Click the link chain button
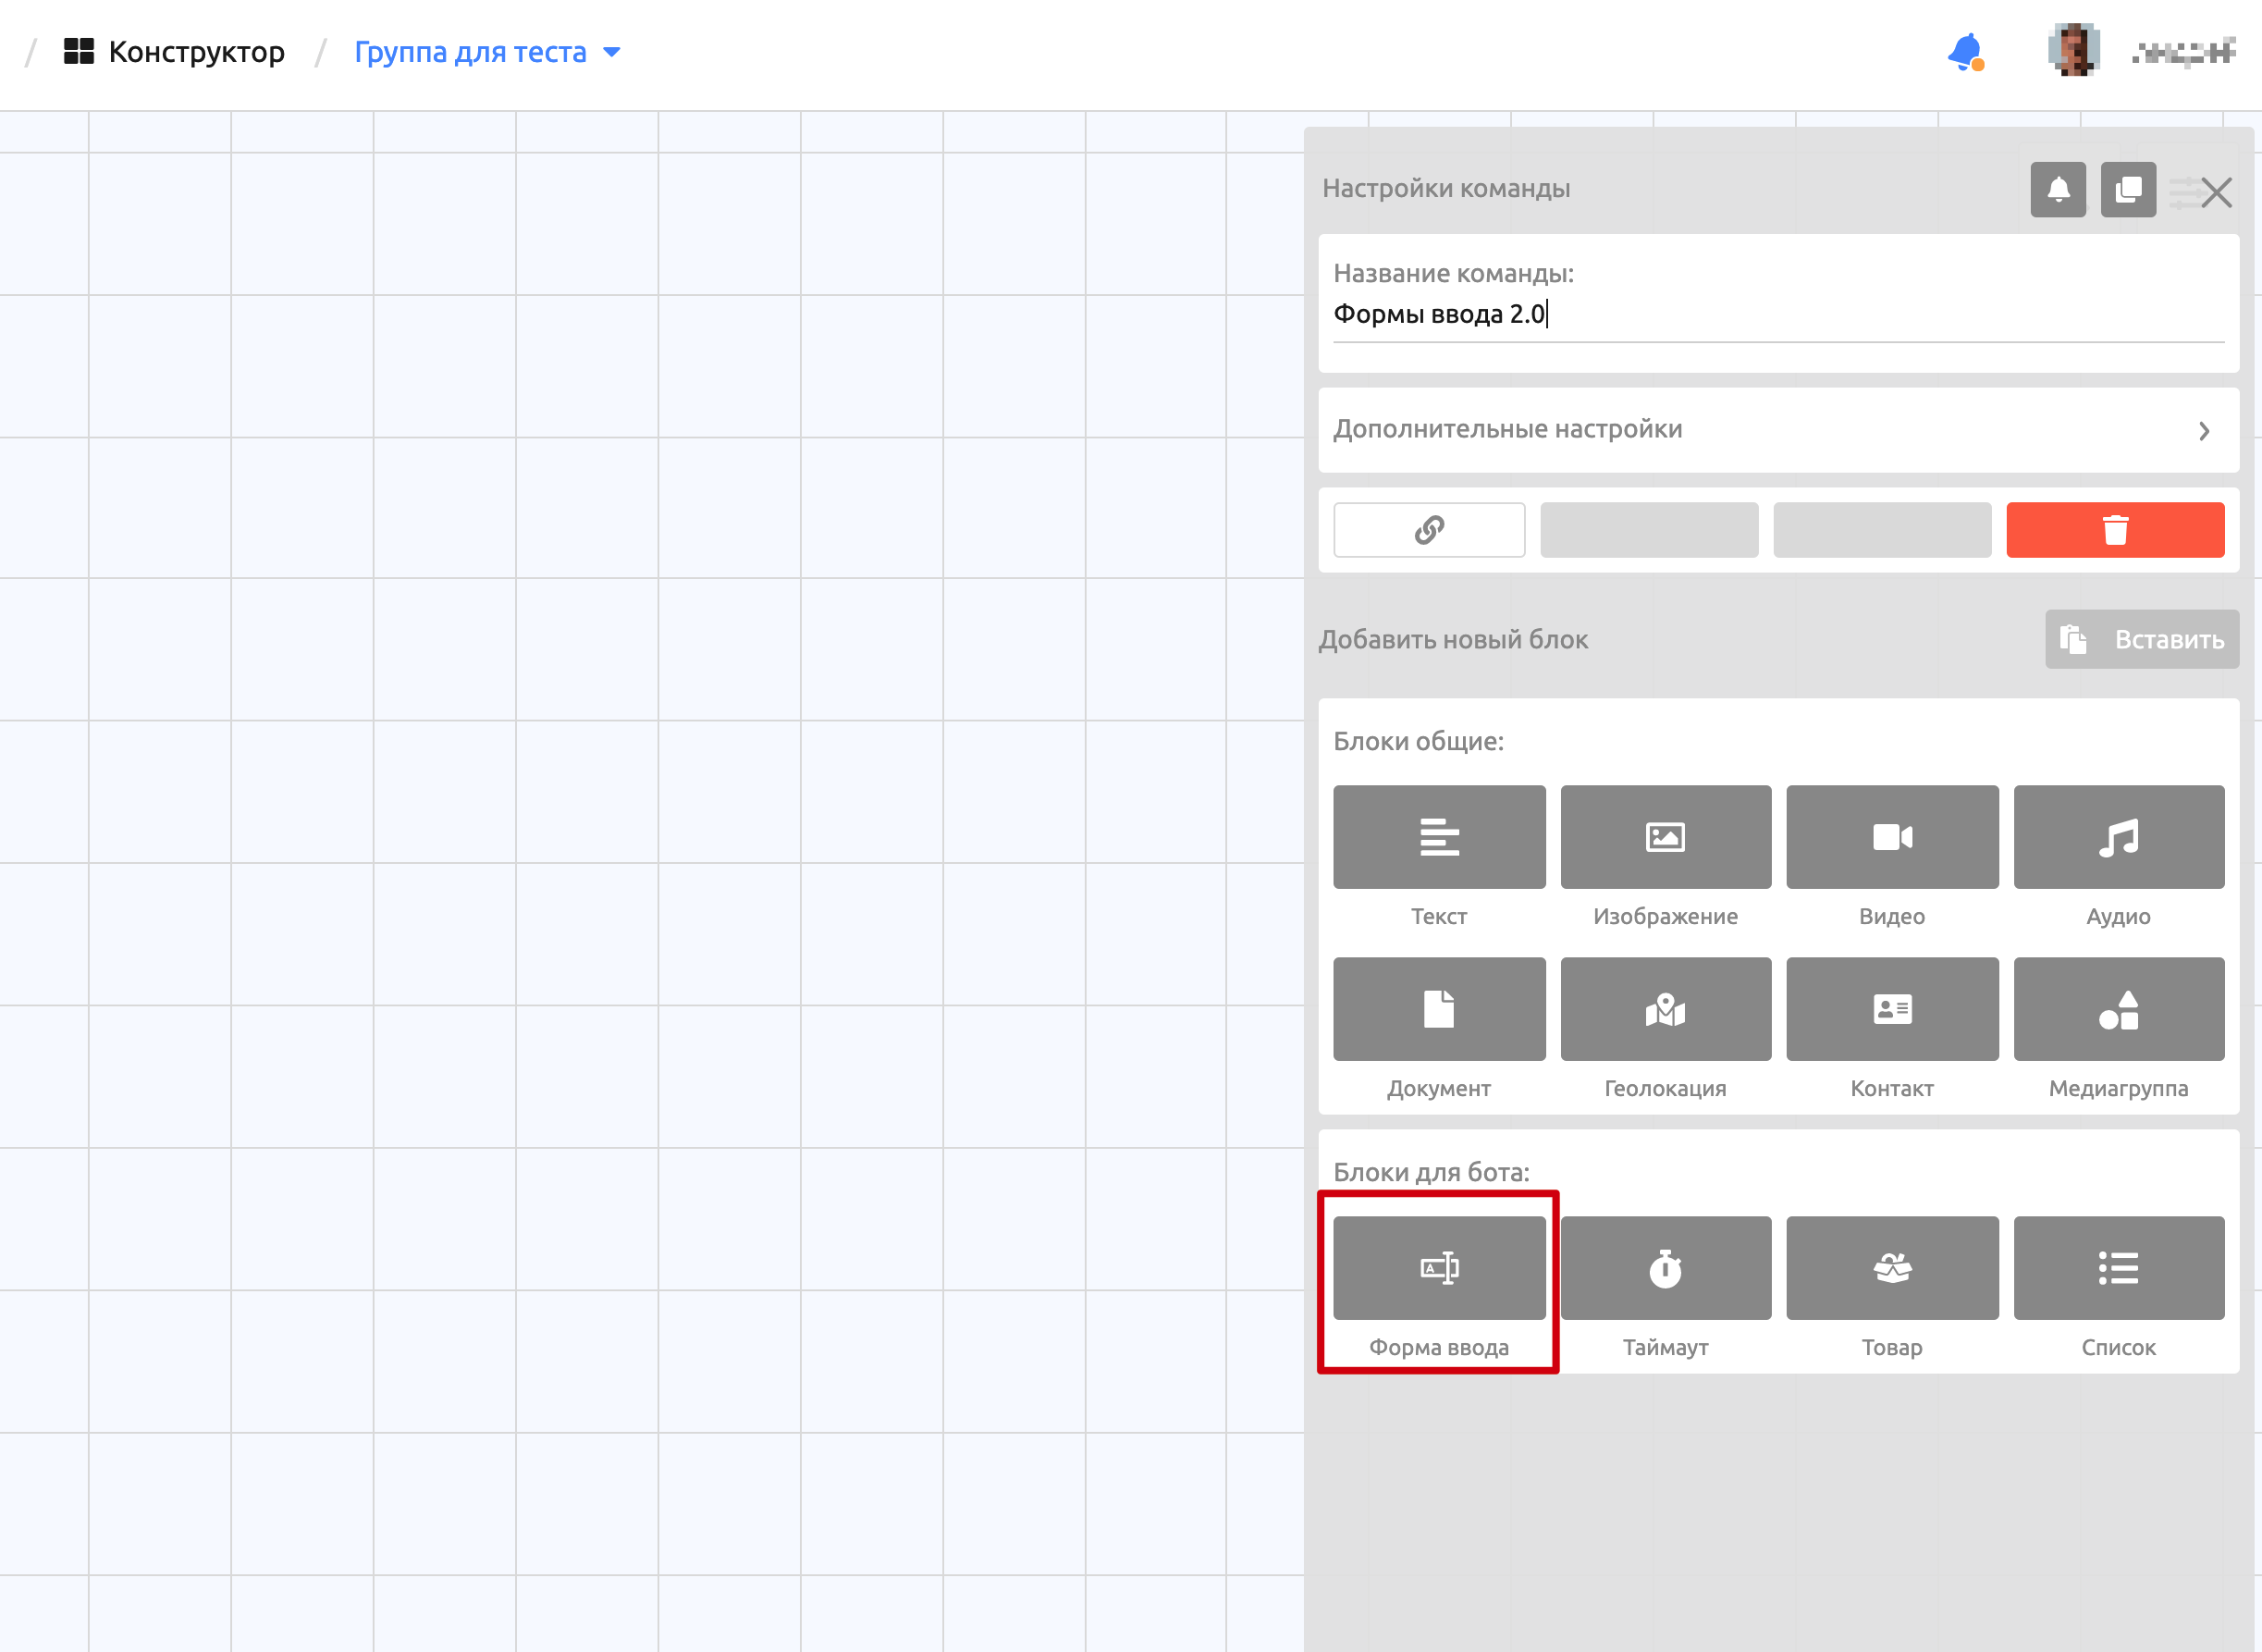The image size is (2262, 1652). coord(1429,529)
